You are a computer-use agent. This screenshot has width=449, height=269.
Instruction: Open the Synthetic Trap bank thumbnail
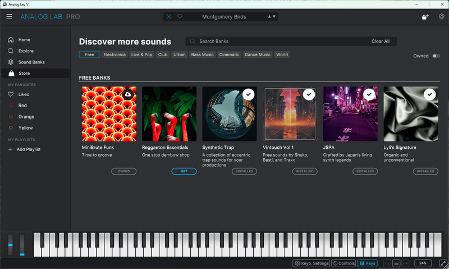click(230, 114)
